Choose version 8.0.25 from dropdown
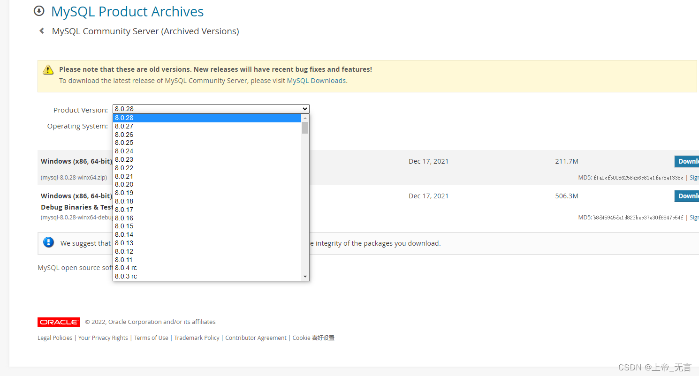This screenshot has width=699, height=376. (207, 143)
